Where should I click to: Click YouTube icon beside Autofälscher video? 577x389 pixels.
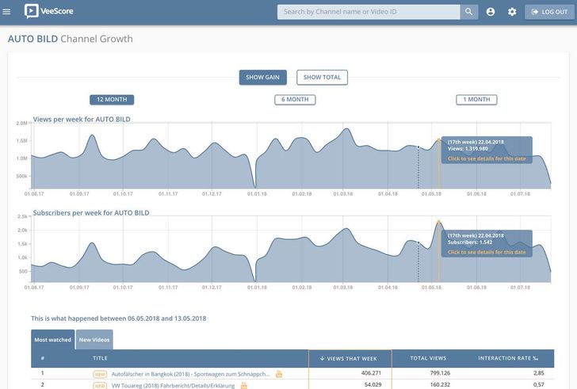coord(279,374)
